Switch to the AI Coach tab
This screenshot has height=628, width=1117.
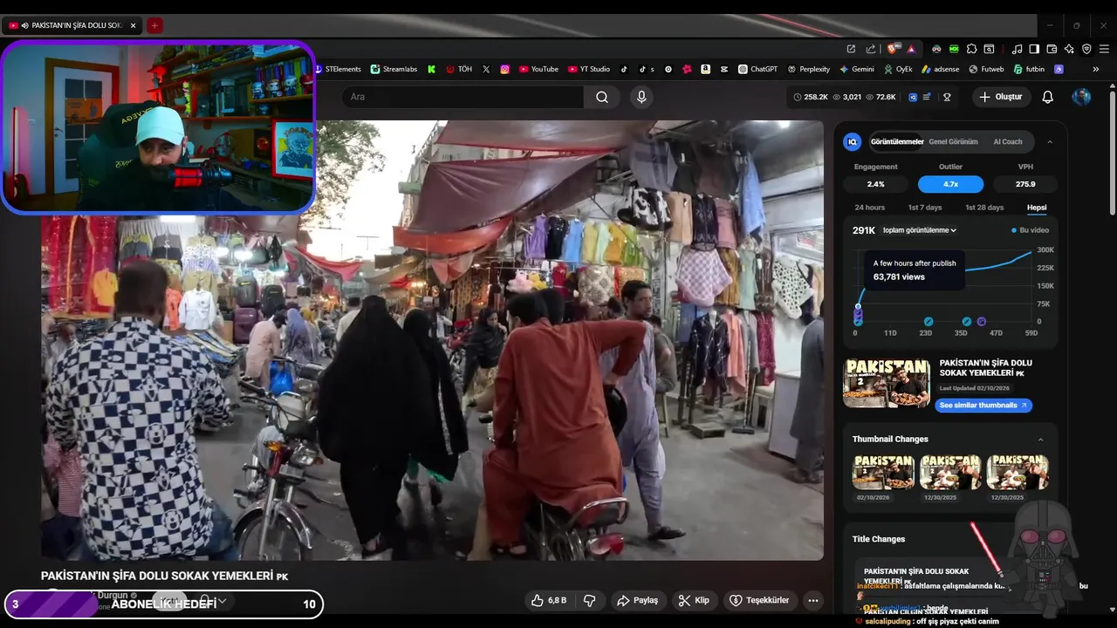(1008, 141)
